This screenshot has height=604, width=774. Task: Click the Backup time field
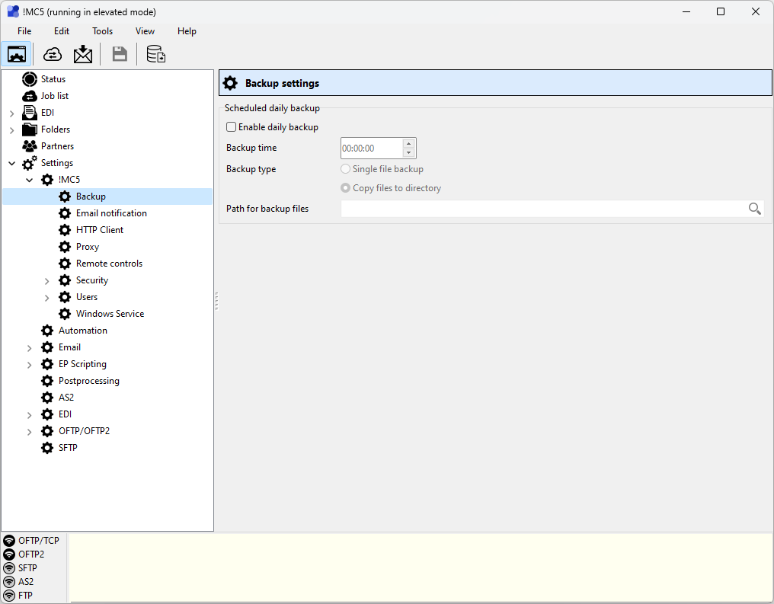(x=372, y=148)
